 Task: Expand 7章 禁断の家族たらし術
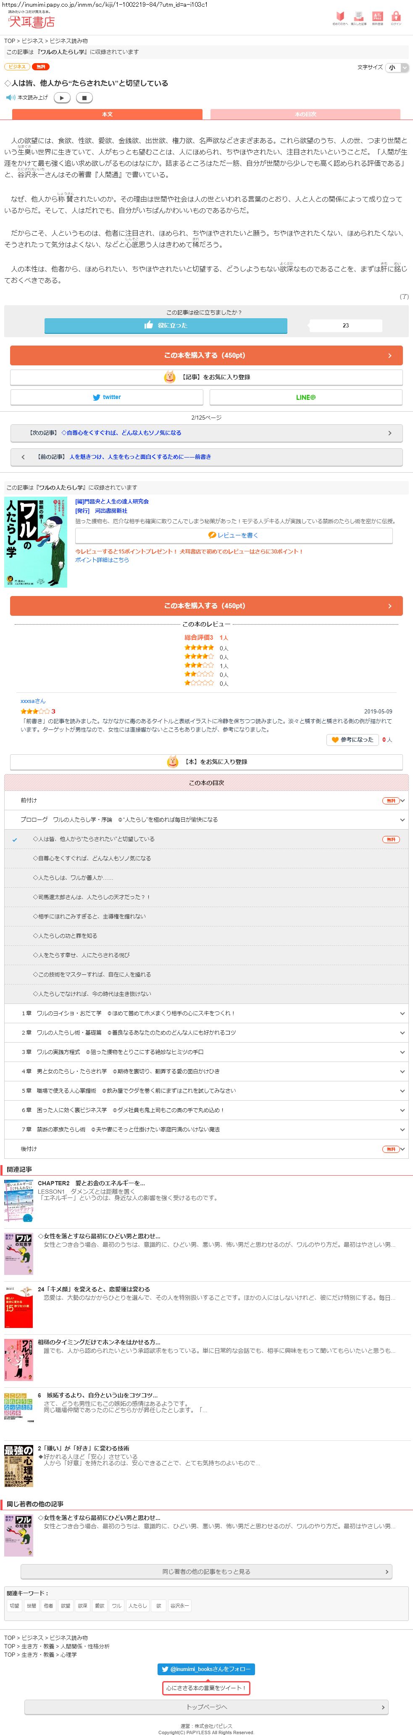[x=207, y=1129]
